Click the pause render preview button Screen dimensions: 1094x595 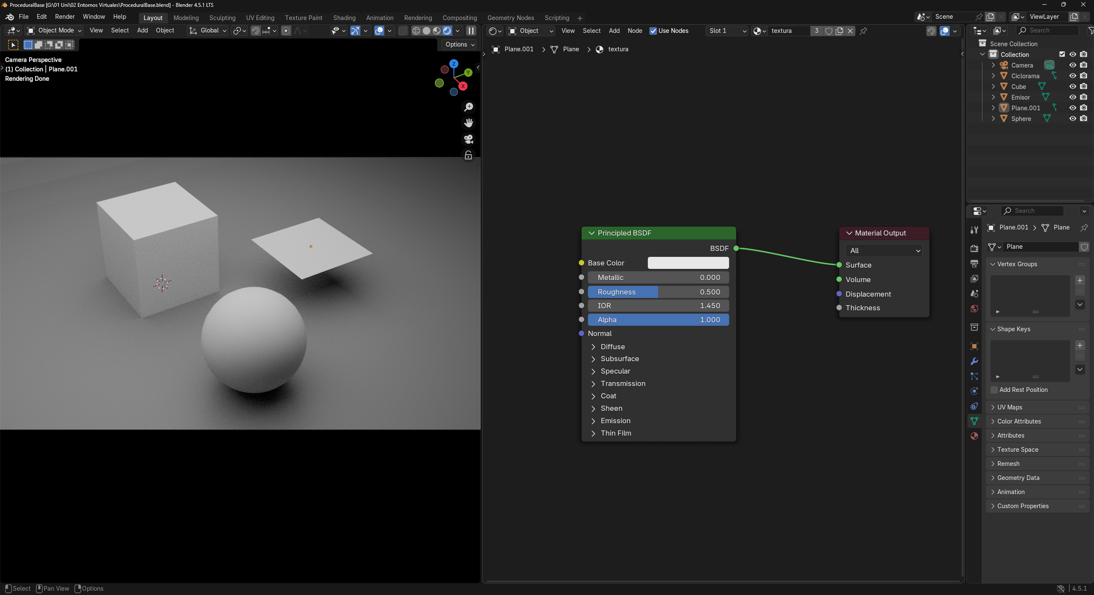click(x=471, y=31)
